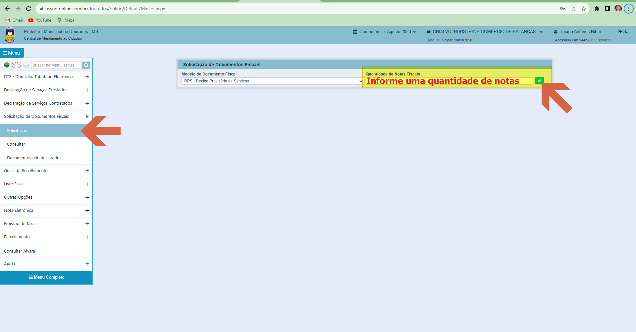Confirm quantity with the green check button
Screen dimensions: 636x332
click(x=539, y=81)
